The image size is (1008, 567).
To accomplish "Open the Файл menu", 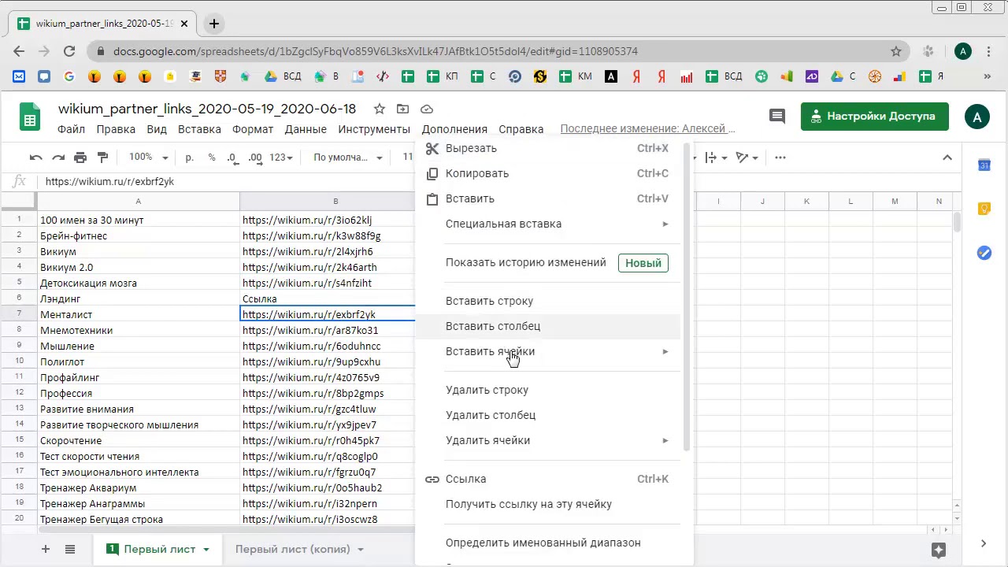I will 72,129.
